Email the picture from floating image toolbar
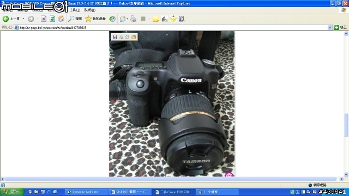This screenshot has width=349, height=196. click(x=127, y=37)
